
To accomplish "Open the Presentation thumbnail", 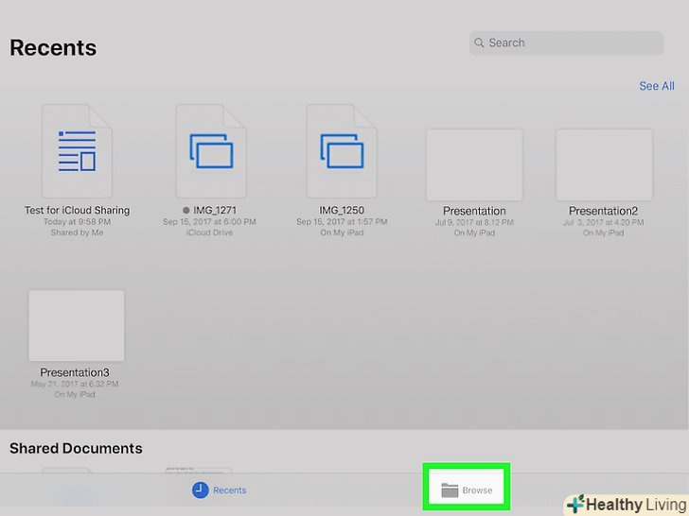I will 474,164.
